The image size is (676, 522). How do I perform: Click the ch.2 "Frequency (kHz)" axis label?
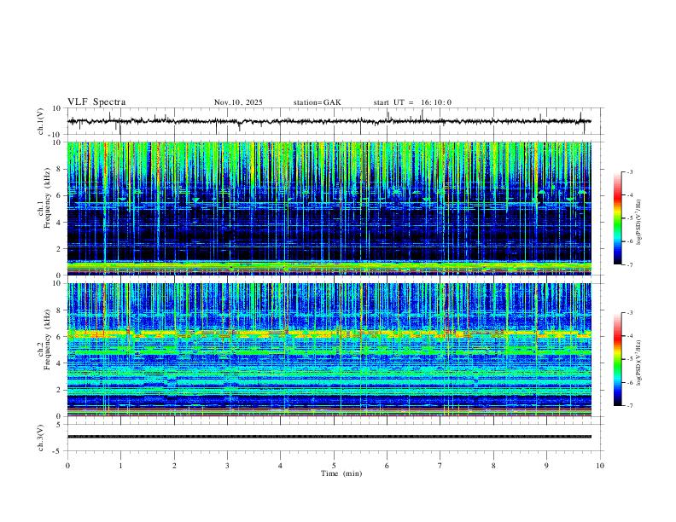pyautogui.click(x=47, y=339)
